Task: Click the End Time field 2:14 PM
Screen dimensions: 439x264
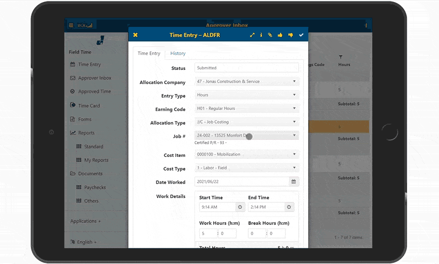Action: pyautogui.click(x=267, y=207)
